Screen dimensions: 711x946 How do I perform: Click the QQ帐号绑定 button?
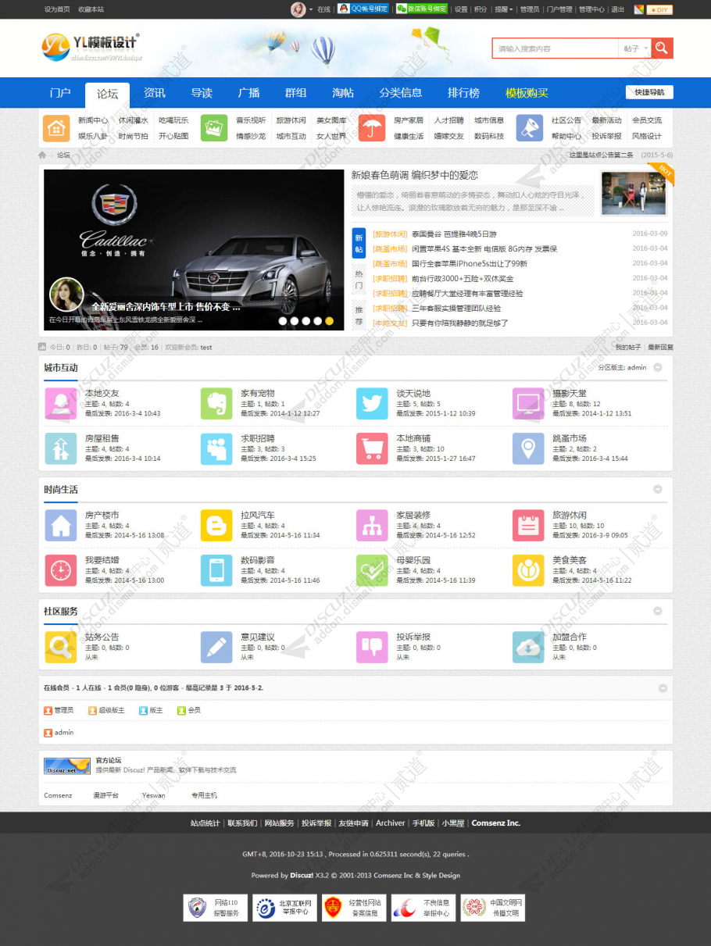[363, 9]
